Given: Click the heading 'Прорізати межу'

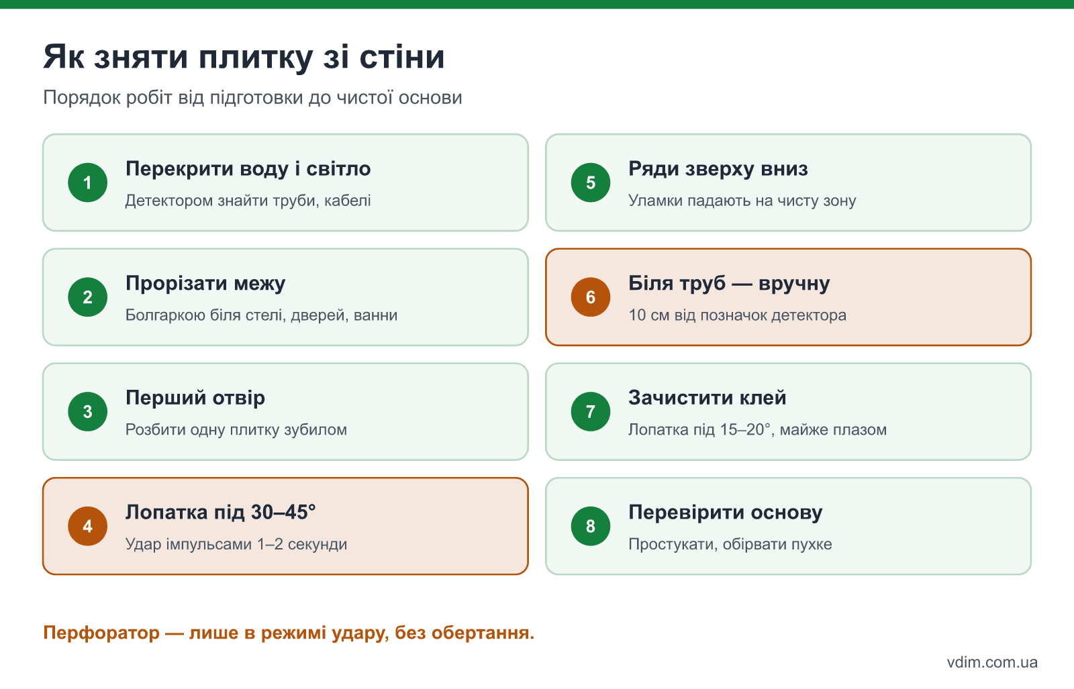Looking at the screenshot, I should (x=205, y=283).
